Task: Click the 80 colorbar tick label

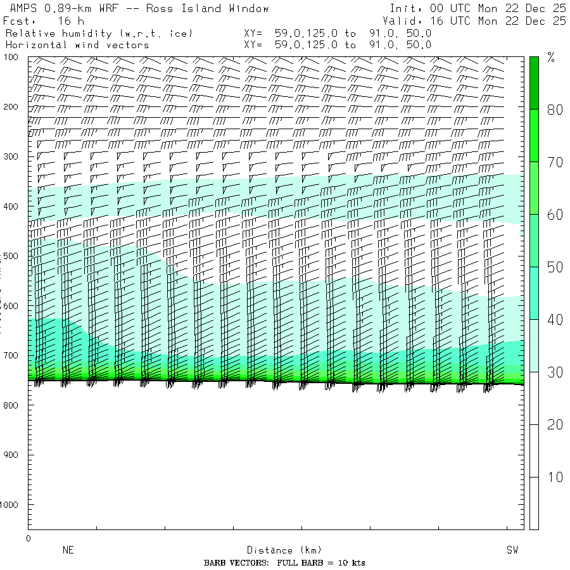Action: [555, 110]
